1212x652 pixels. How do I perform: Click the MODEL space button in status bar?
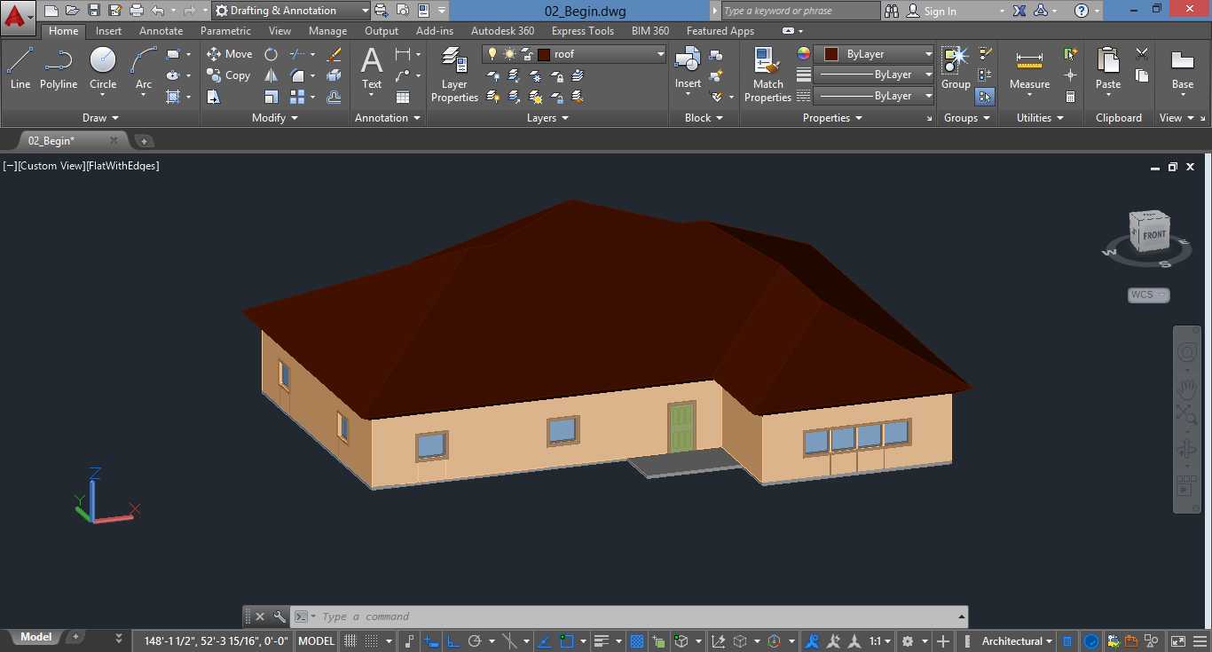coord(316,640)
